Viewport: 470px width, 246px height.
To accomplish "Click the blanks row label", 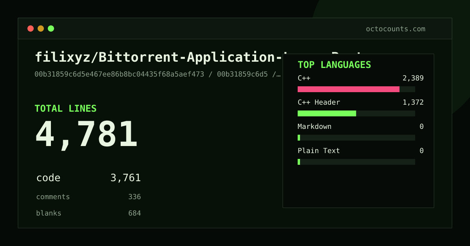I will pos(49,213).
